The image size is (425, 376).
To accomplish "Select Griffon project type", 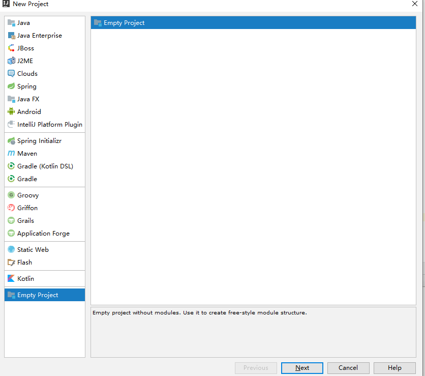I will pyautogui.click(x=45, y=208).
